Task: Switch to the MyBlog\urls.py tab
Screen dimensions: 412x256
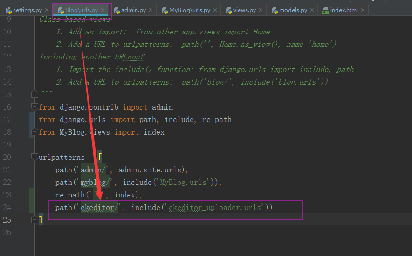Action: (x=189, y=10)
